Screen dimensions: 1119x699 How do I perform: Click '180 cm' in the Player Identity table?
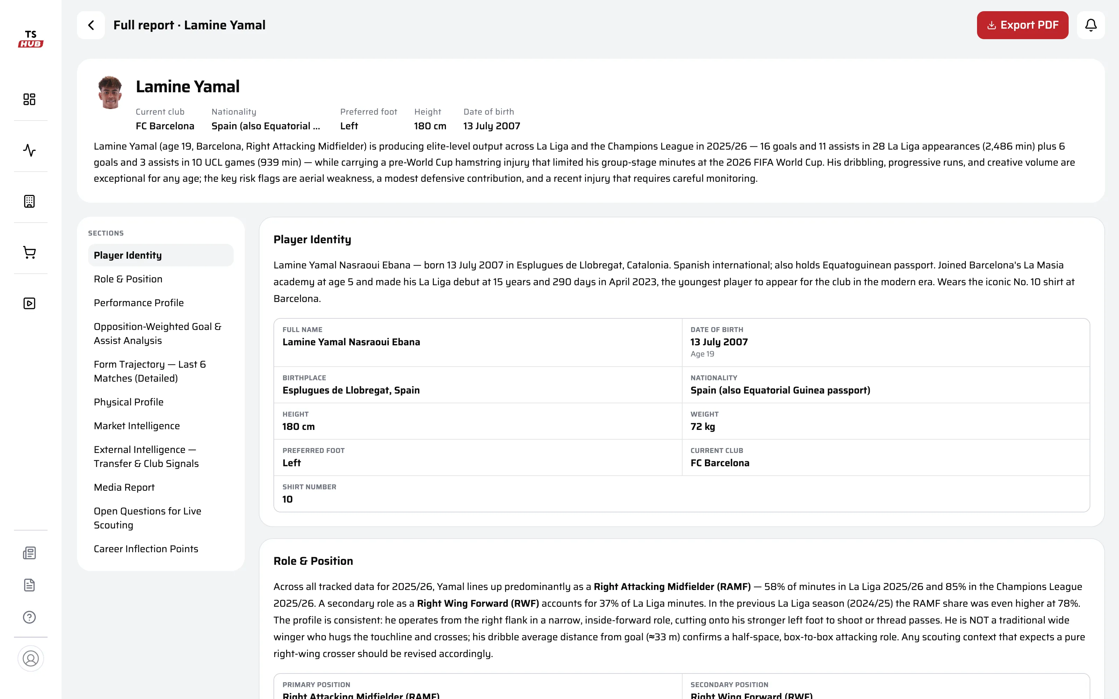click(x=298, y=427)
